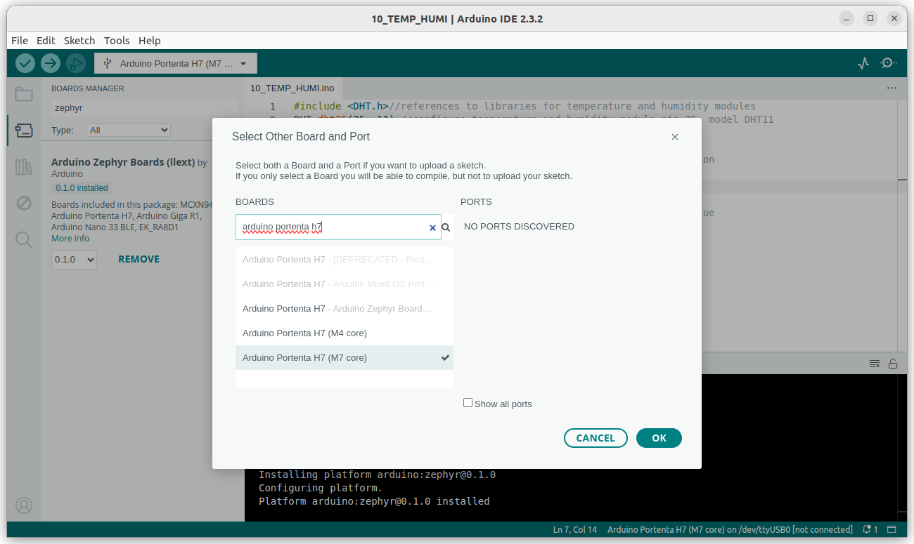
Task: Open the 0.1.0 version dropdown
Action: (74, 260)
